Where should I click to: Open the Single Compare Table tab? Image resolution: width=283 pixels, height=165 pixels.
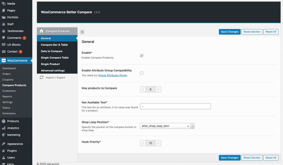coord(57,58)
